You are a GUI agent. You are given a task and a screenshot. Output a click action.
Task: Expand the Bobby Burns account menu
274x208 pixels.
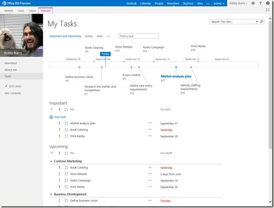(239, 3)
